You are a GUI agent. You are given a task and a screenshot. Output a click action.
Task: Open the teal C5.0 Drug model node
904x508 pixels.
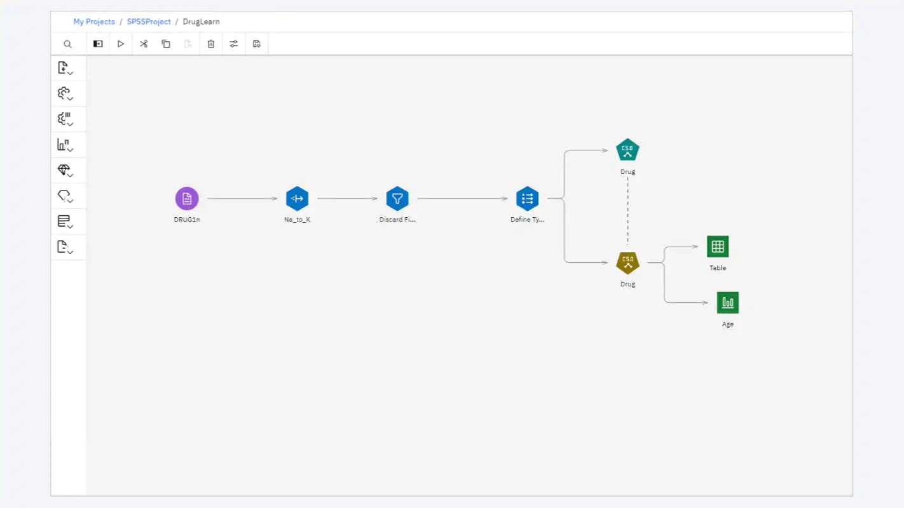[627, 149]
